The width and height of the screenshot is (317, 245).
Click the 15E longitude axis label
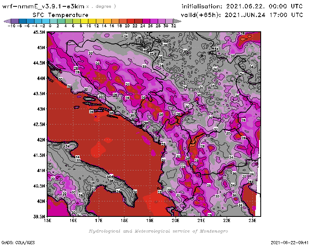tap(48, 220)
